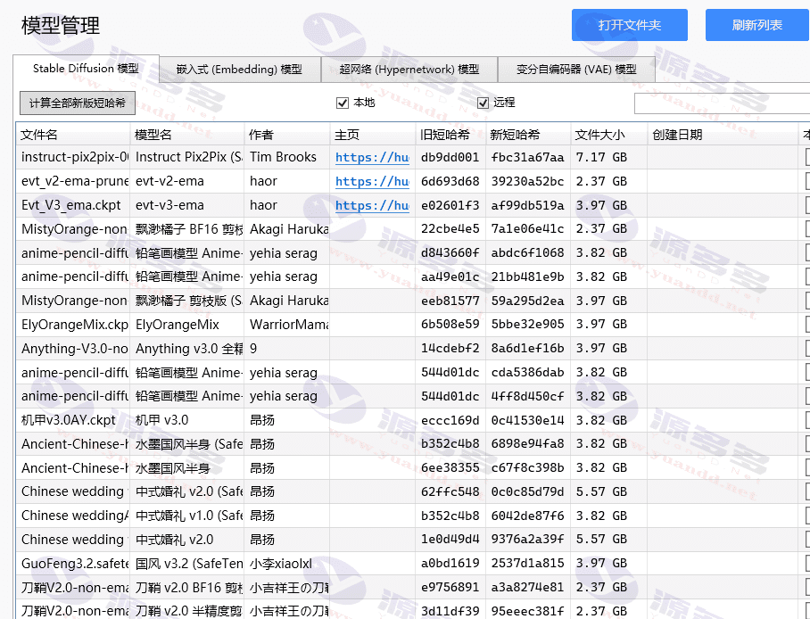Click the 创建日期 column header
Viewport: 810px width, 619px height.
coord(723,135)
